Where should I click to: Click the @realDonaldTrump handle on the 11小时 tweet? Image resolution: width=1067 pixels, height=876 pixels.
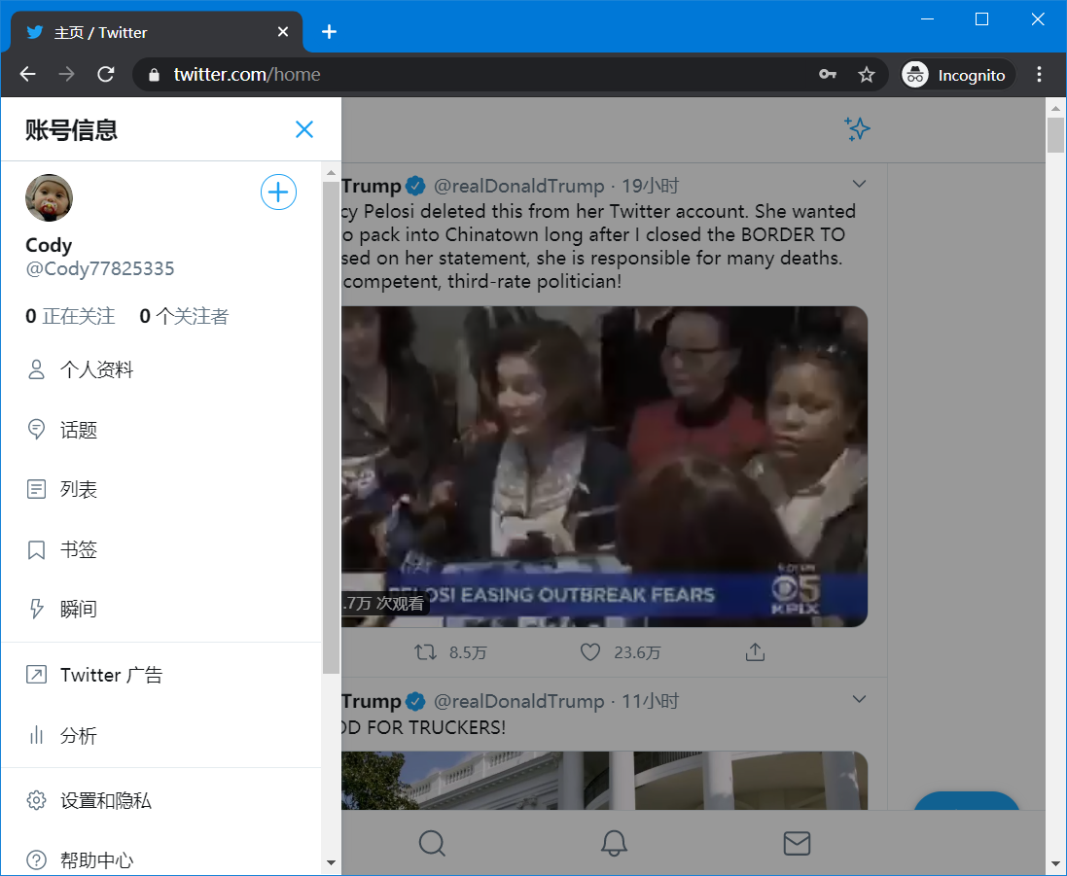[518, 701]
